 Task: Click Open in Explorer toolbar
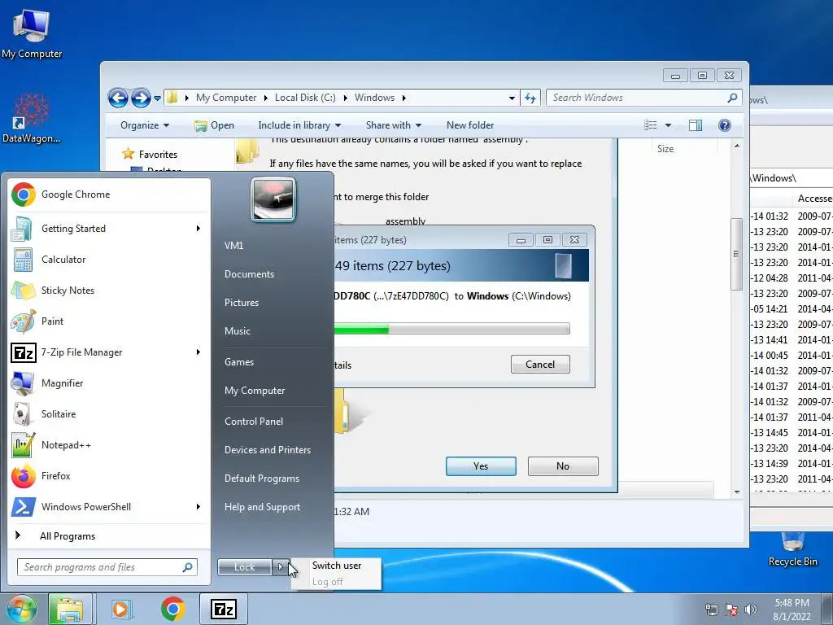click(214, 125)
